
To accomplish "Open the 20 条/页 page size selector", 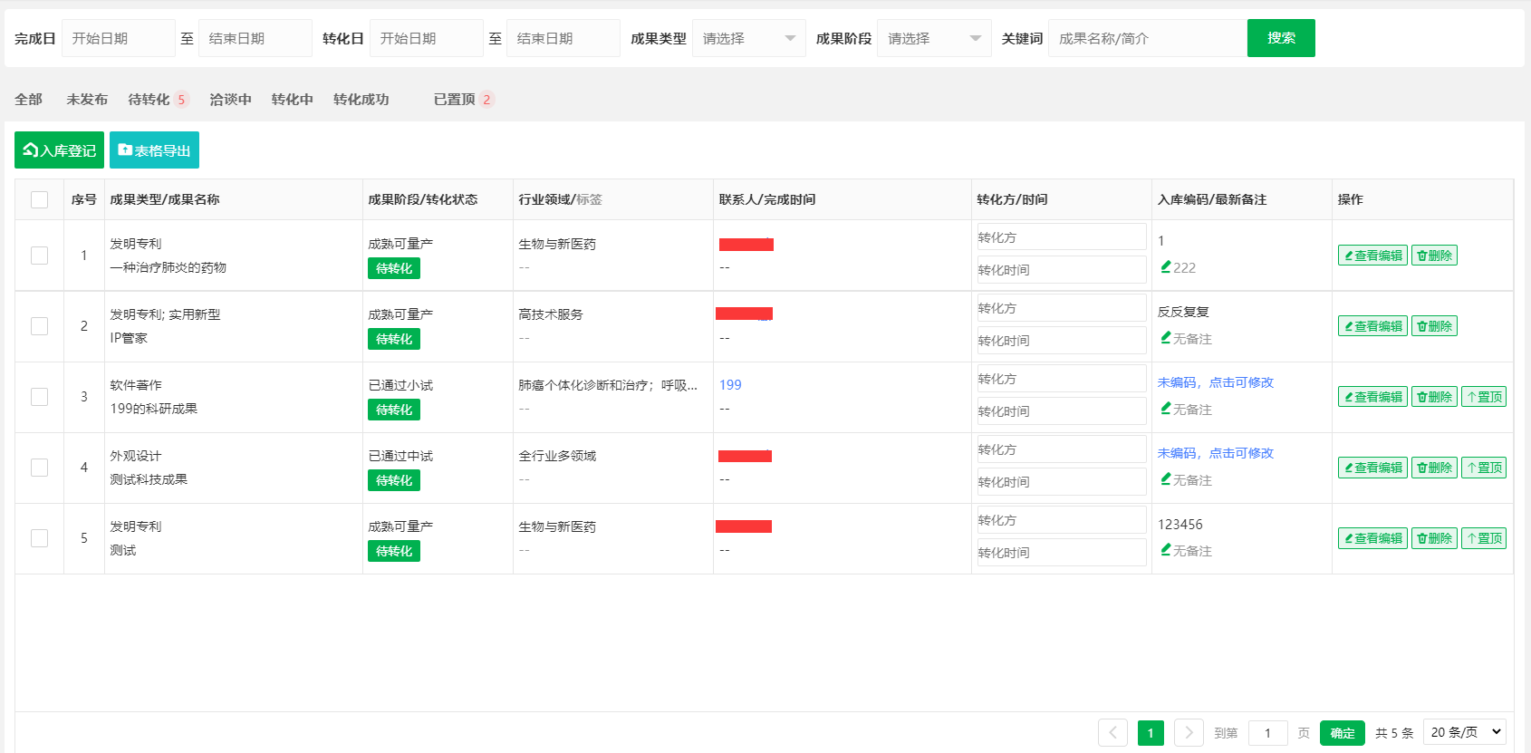I will (x=1465, y=732).
